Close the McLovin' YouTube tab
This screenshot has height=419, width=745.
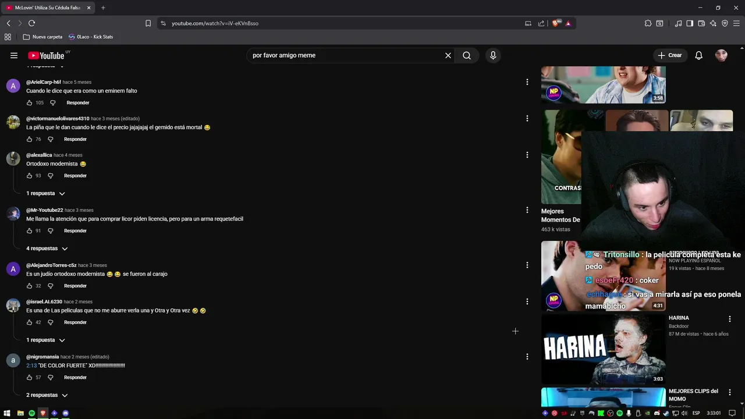(x=88, y=8)
